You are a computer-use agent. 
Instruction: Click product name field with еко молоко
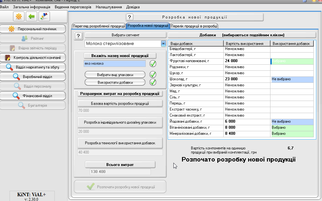point(115,63)
